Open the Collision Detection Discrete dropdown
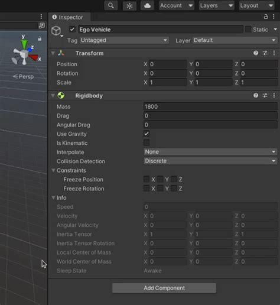Viewport: 280px width, 305px height. click(210, 161)
